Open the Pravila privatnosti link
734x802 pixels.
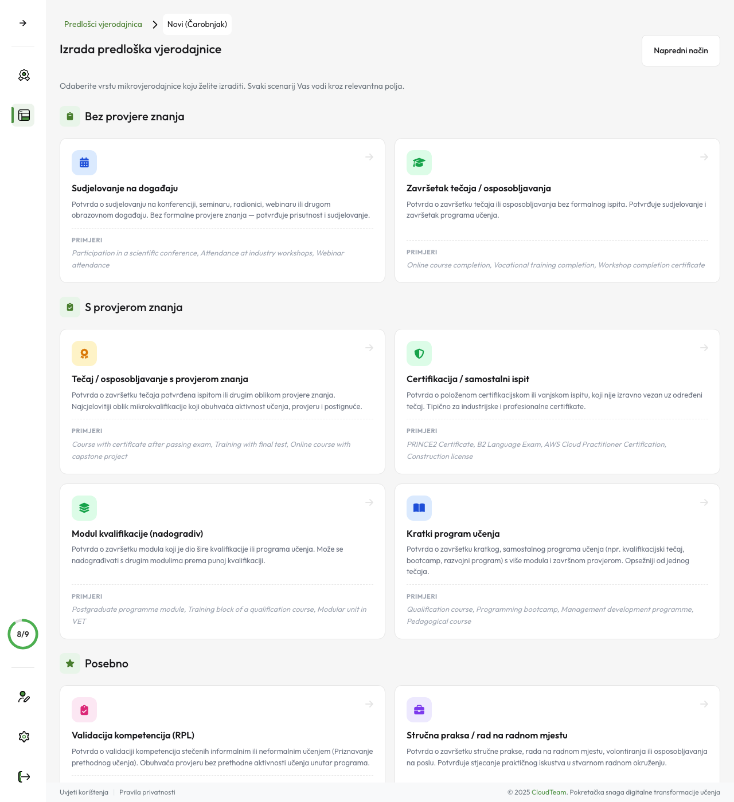(x=147, y=792)
